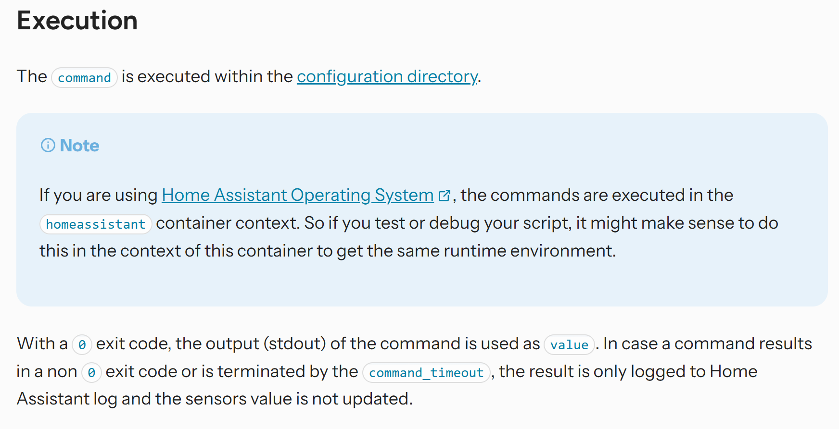Open the configuration directory link
This screenshot has height=429, width=839.
tap(387, 77)
